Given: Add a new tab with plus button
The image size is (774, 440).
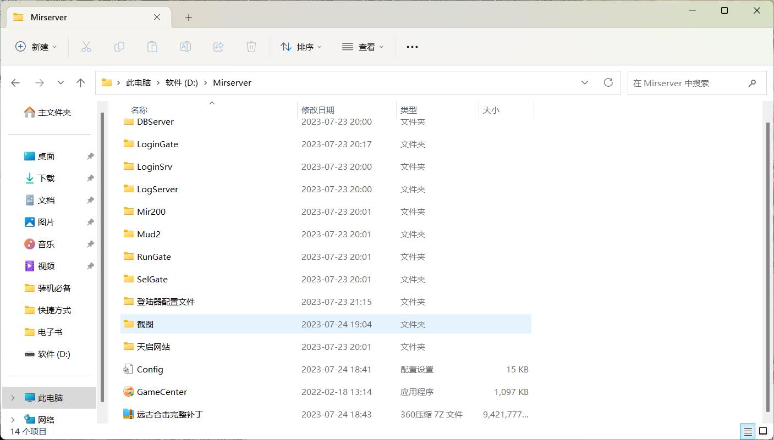Looking at the screenshot, I should point(189,18).
